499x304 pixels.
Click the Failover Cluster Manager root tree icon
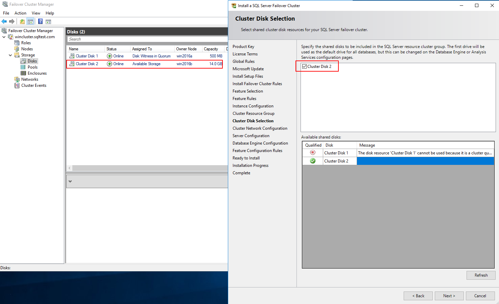click(4, 31)
